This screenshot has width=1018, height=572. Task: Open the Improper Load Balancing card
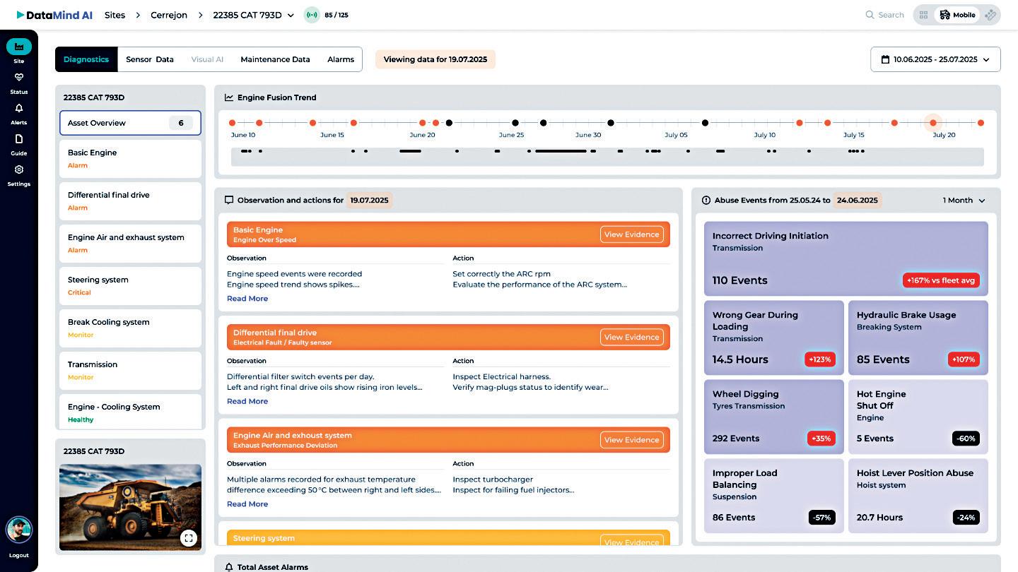click(x=774, y=496)
